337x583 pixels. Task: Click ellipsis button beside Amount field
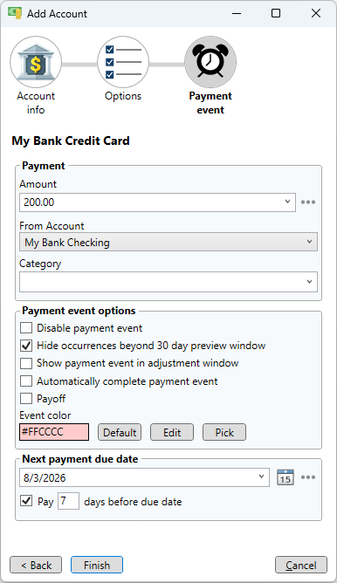[308, 202]
